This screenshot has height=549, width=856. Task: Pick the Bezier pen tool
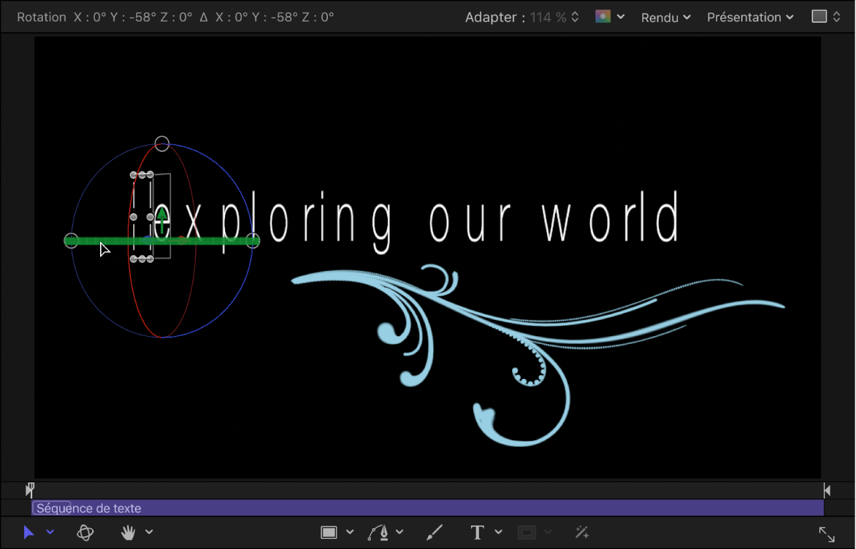[379, 533]
